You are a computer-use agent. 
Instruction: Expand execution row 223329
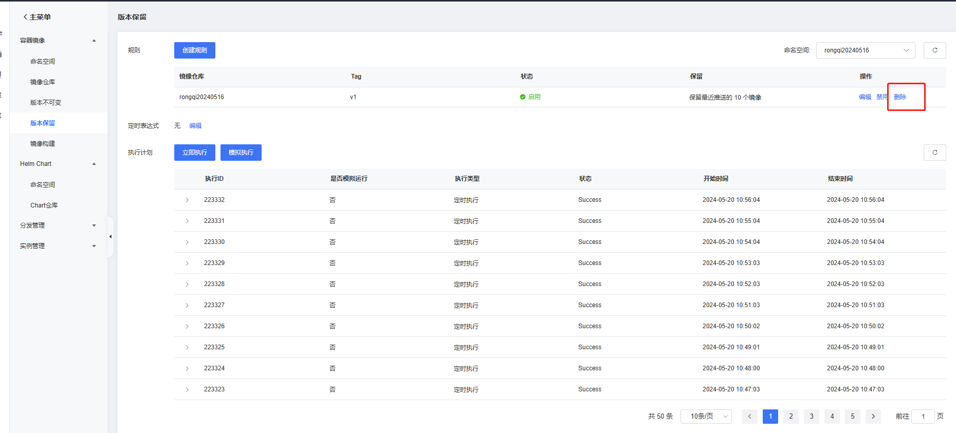pyautogui.click(x=187, y=263)
